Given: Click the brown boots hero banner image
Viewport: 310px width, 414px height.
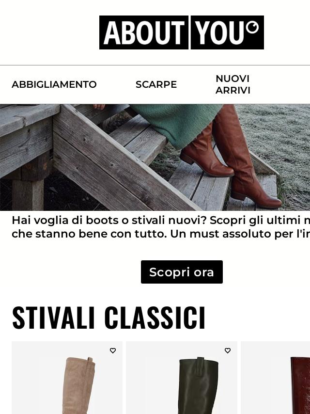Looking at the screenshot, I should pos(155,158).
